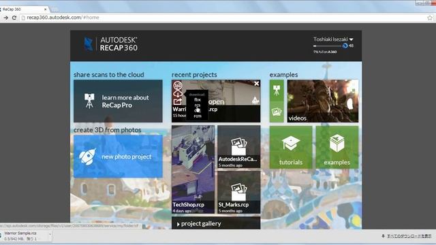
Task: Open the AutodeskReCa... project tile
Action: pyautogui.click(x=239, y=147)
